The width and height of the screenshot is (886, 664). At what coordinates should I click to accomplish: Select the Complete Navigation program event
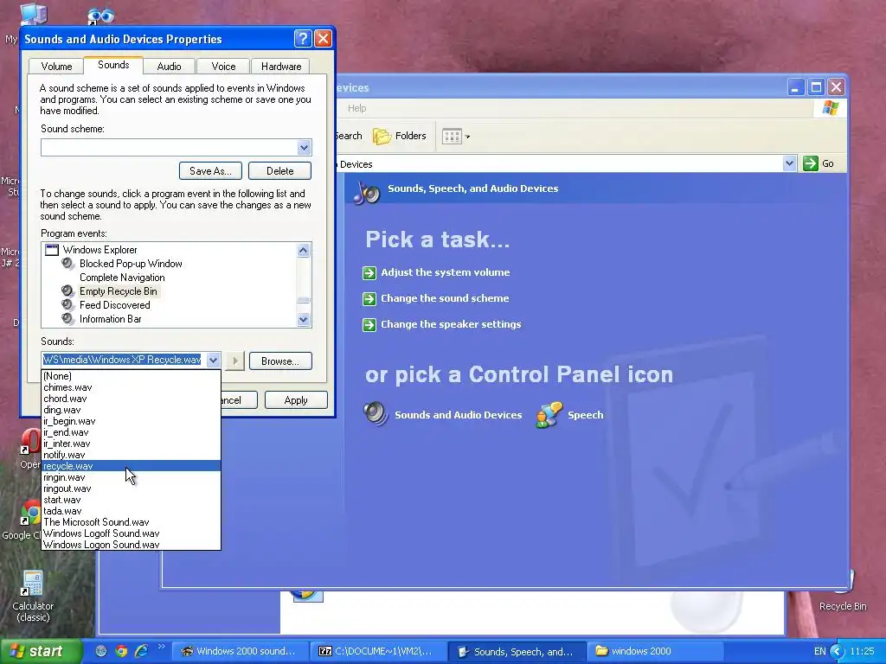pyautogui.click(x=122, y=278)
